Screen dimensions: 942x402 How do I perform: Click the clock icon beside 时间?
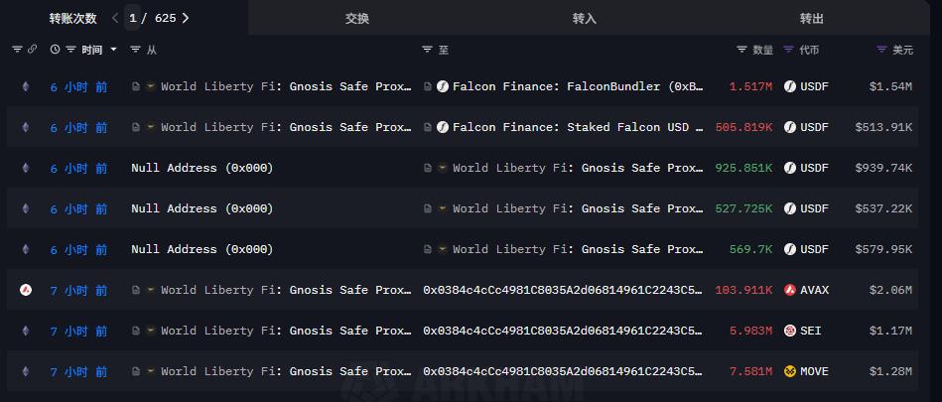(56, 50)
